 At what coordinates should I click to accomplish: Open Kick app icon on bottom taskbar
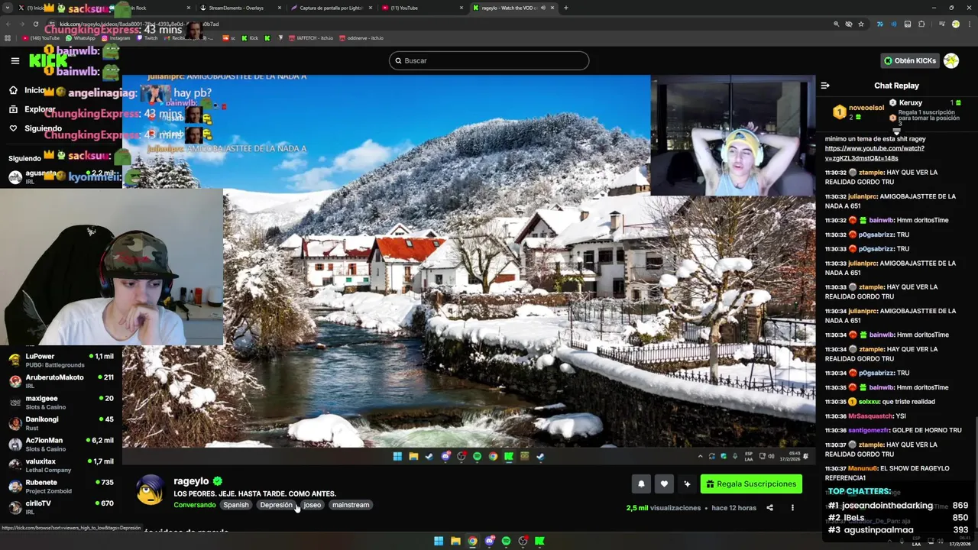pyautogui.click(x=539, y=541)
